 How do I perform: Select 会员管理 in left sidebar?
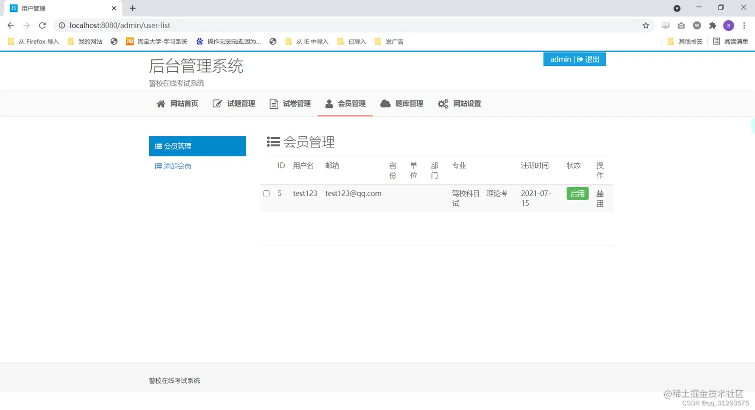[x=197, y=146]
